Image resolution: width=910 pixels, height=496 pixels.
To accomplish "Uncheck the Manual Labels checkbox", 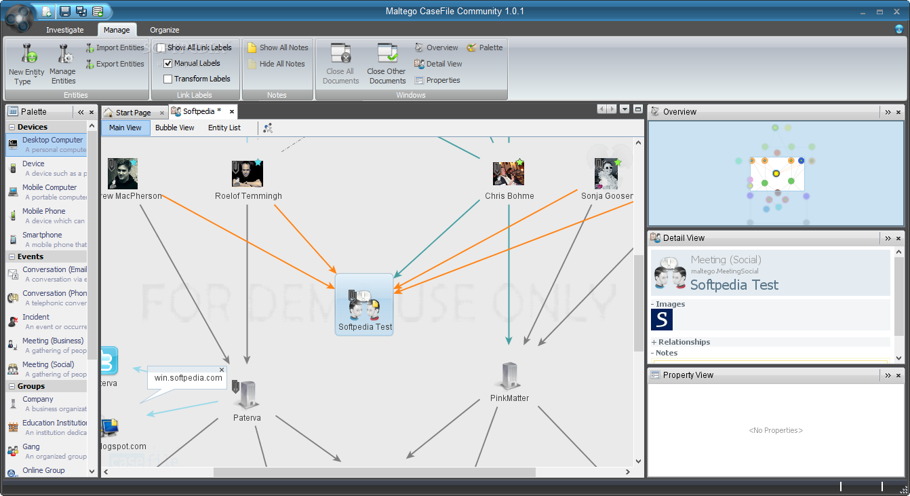I will (x=168, y=63).
